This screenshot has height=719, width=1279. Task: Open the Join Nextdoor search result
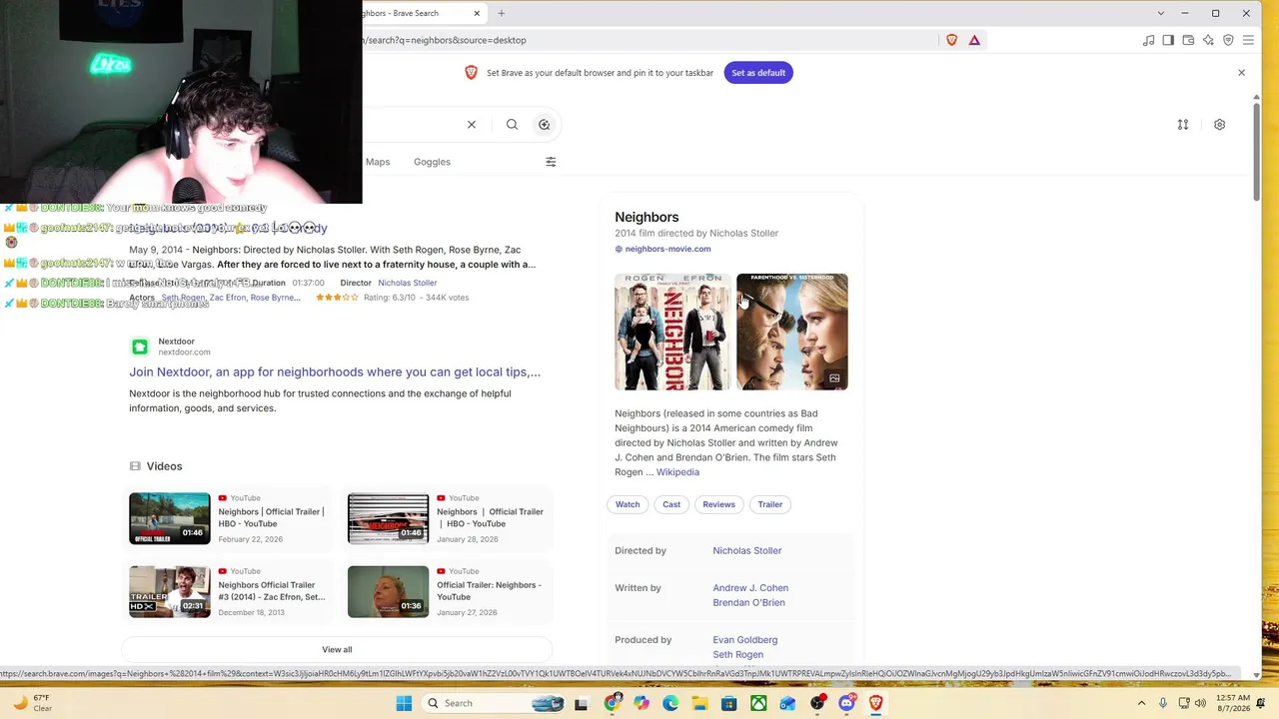coord(335,371)
